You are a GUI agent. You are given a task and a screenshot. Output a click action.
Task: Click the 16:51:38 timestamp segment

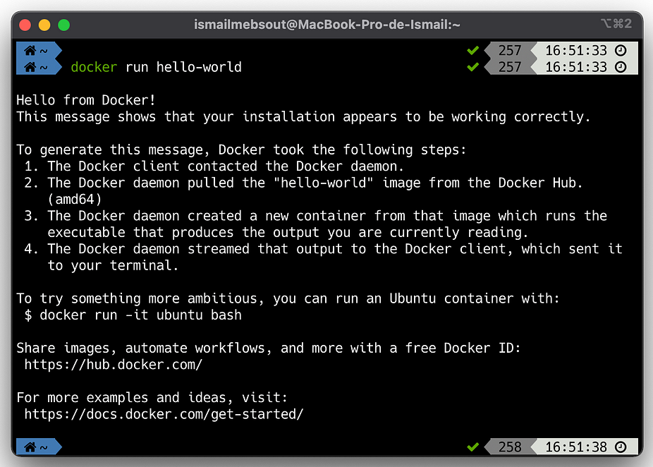click(576, 447)
